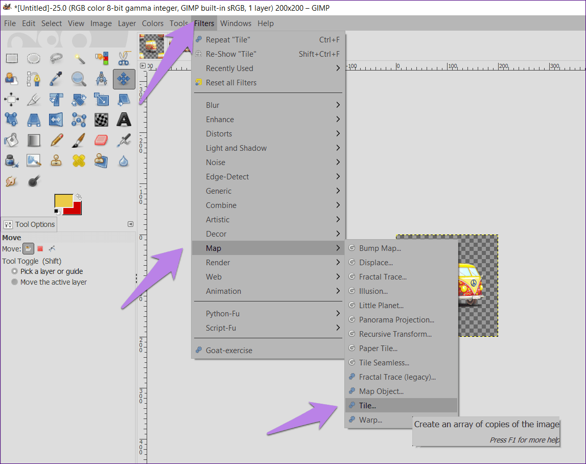Set Move mode to selection
Viewport: 586px width, 464px height.
(x=40, y=249)
